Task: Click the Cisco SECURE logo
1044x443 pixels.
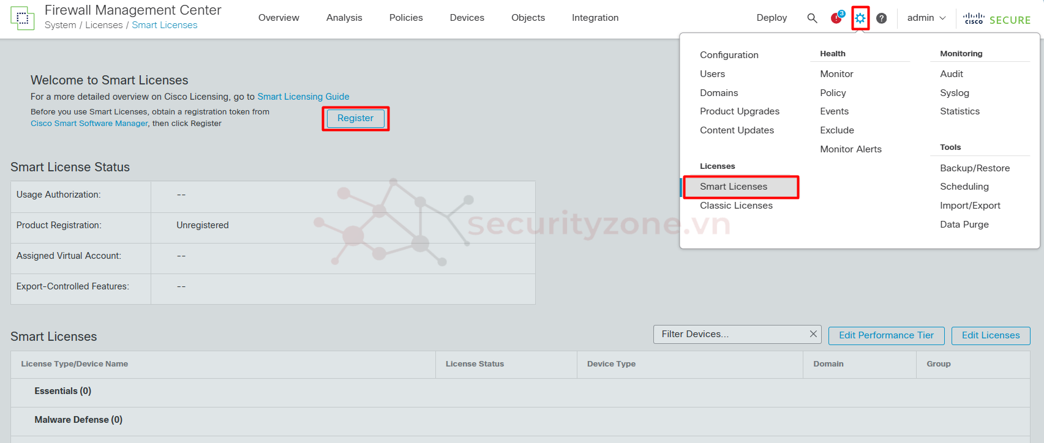Action: click(x=997, y=19)
